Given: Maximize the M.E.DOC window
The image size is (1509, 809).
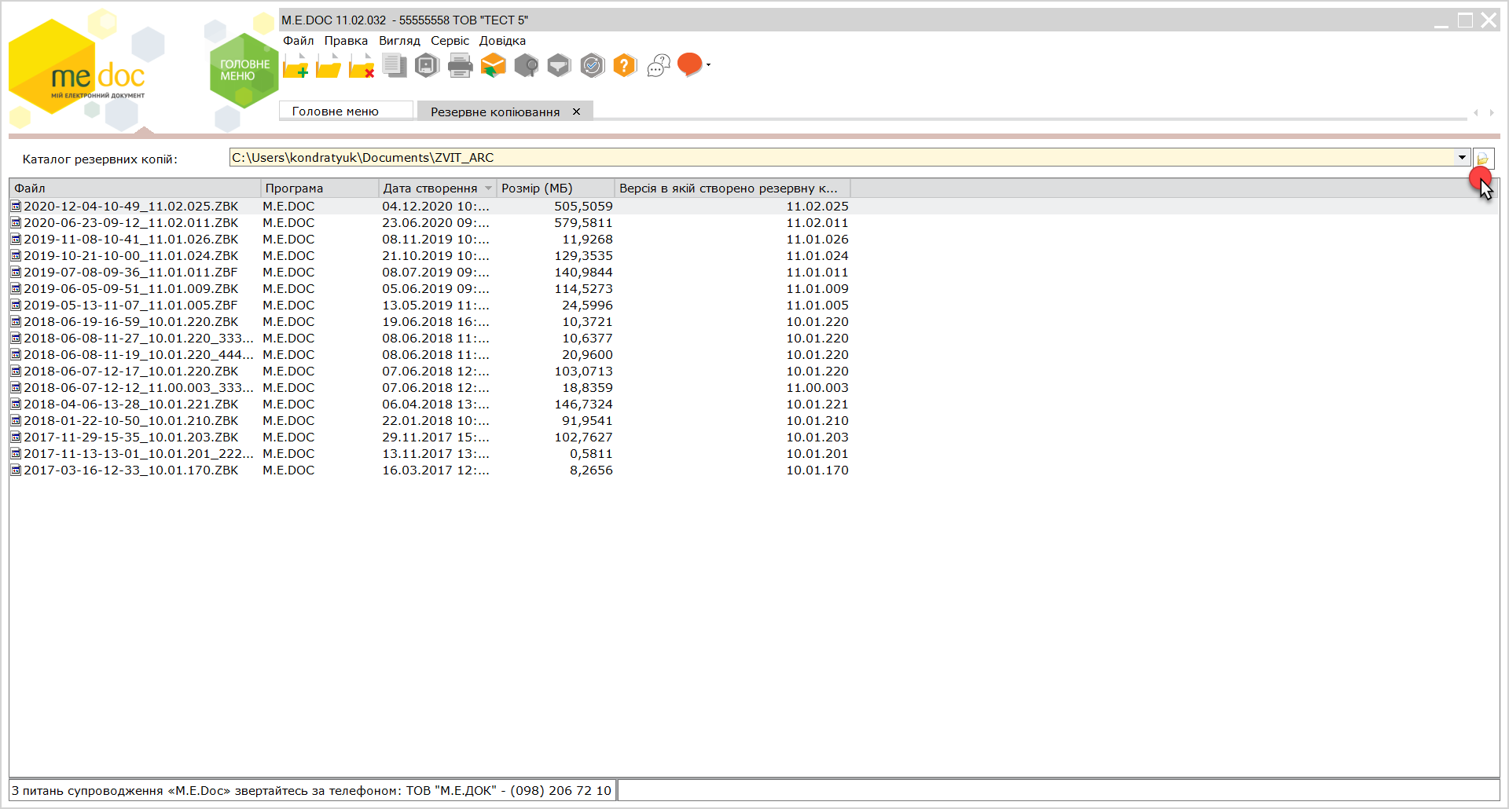Looking at the screenshot, I should pos(1465,20).
